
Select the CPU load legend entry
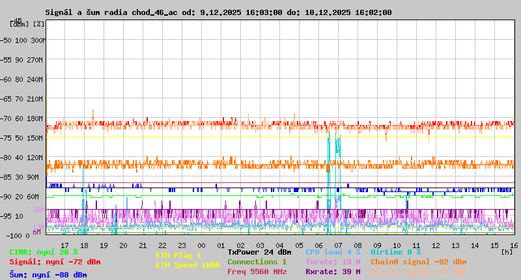pyautogui.click(x=332, y=252)
